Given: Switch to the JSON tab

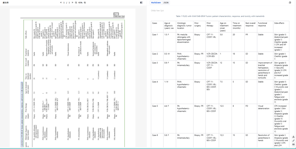Looking at the screenshot, I should (x=166, y=2).
